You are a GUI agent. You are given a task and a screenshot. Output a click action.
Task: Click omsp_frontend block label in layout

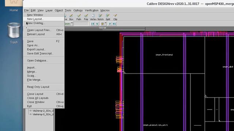(164, 55)
